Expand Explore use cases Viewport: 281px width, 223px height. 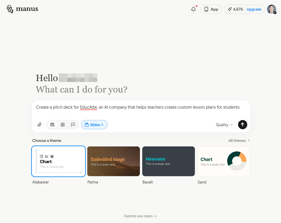[140, 216]
